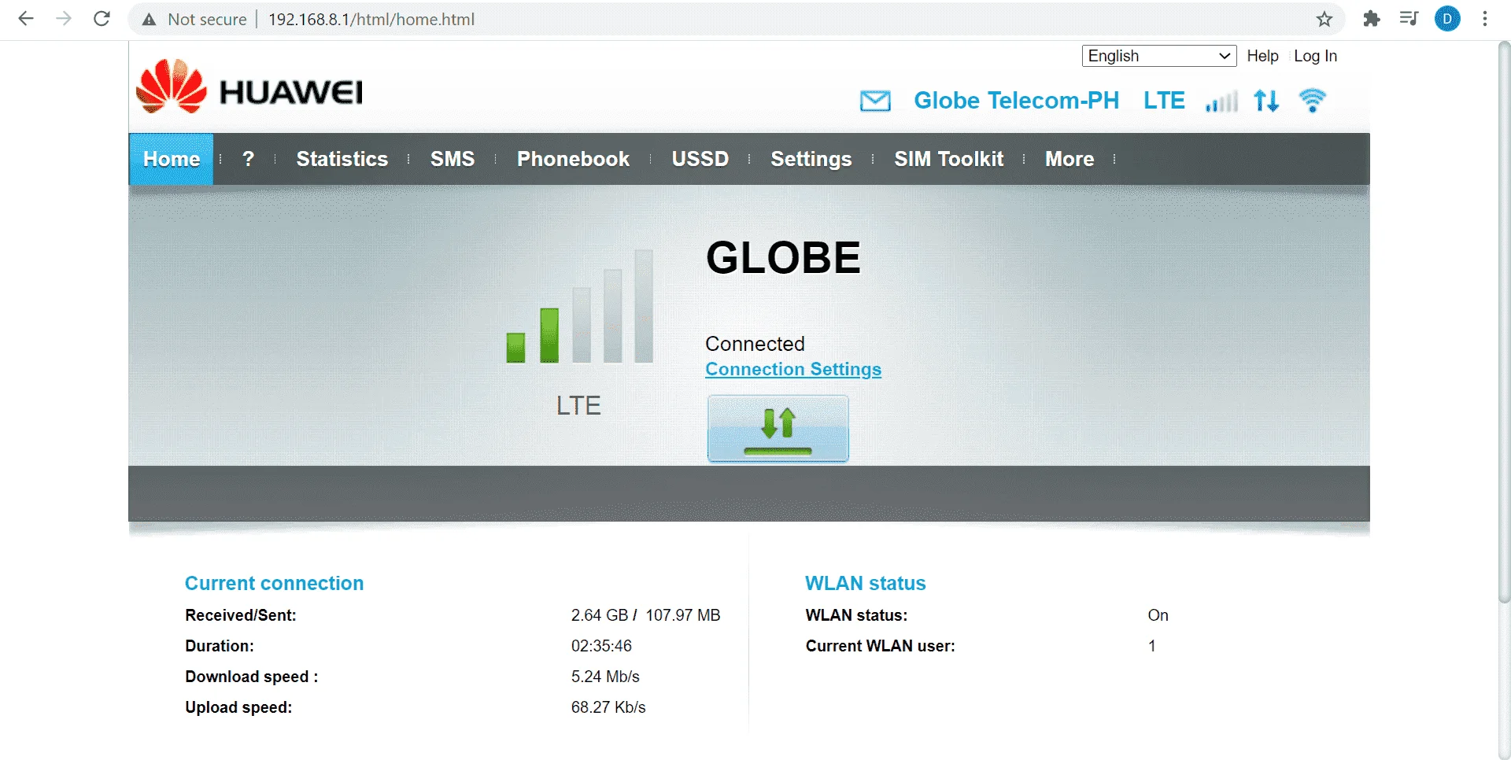Open the question mark tab
Screen dimensions: 1511x760
pyautogui.click(x=249, y=159)
